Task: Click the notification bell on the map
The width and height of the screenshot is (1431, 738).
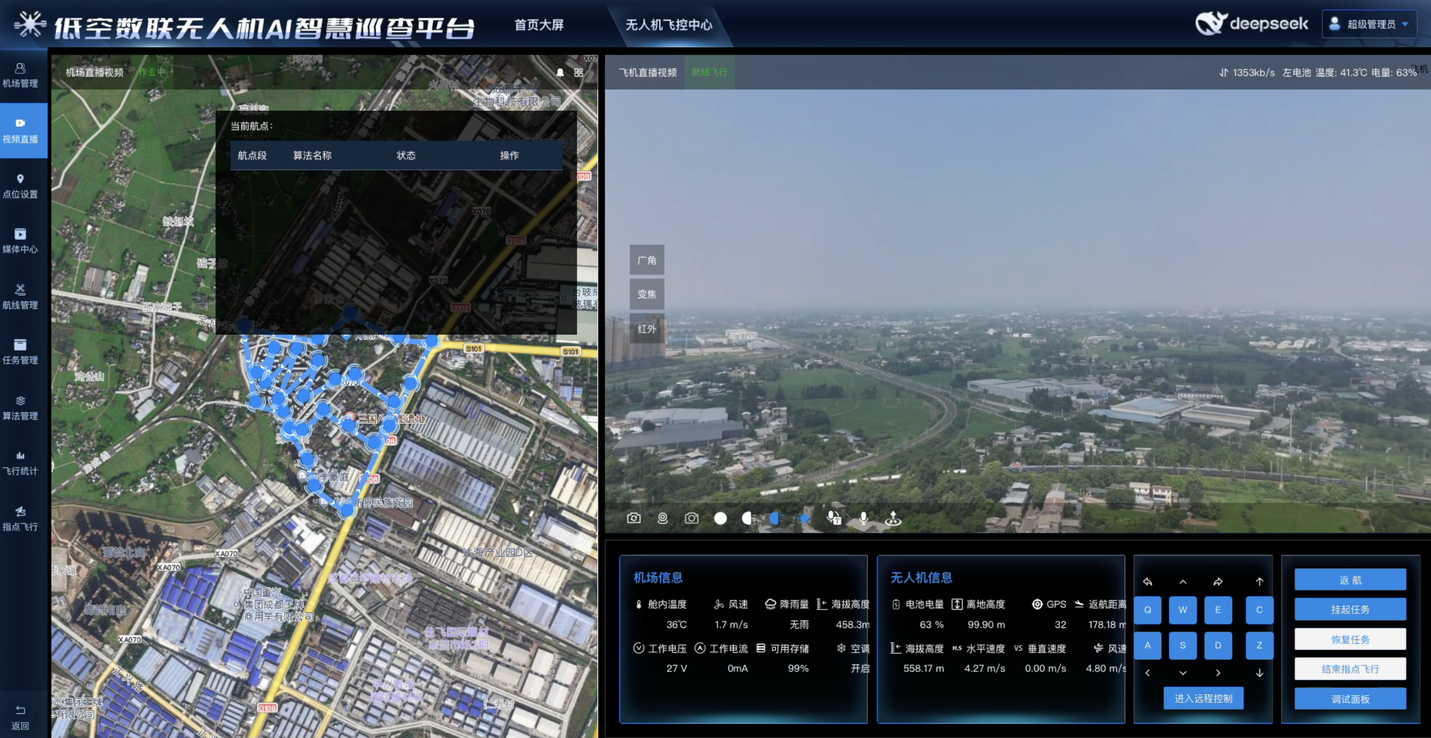Action: pyautogui.click(x=560, y=72)
